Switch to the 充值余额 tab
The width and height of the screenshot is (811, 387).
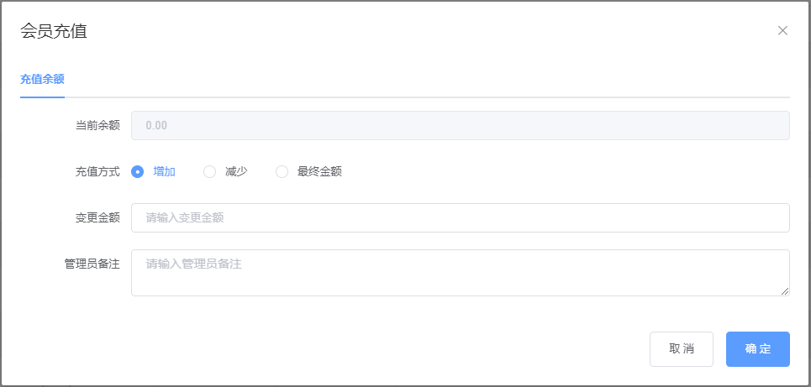coord(42,80)
